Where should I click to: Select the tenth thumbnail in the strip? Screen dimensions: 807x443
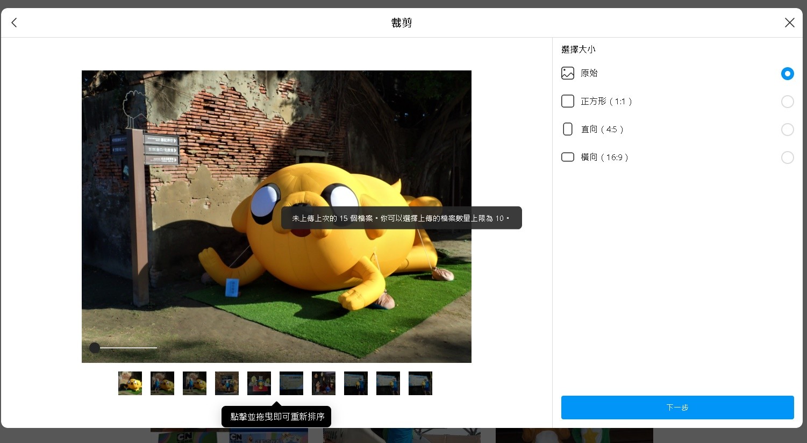point(420,383)
